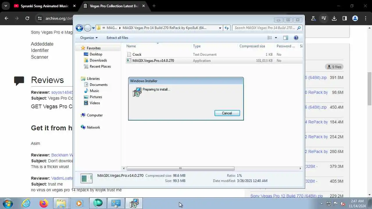Open the Videos library
Image resolution: width=372 pixels, height=209 pixels.
(95, 103)
